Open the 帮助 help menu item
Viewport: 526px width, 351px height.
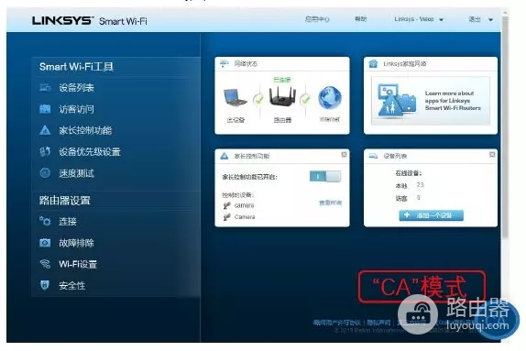pyautogui.click(x=361, y=19)
